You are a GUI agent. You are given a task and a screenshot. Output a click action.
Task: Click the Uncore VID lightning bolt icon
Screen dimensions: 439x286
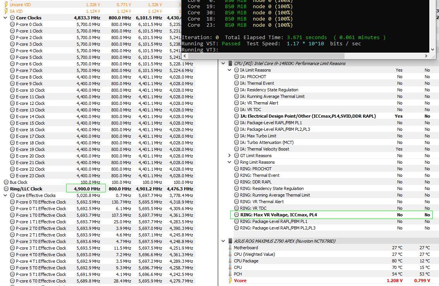point(6,5)
